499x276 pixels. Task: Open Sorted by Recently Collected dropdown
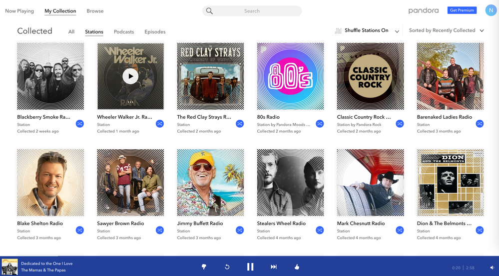(x=446, y=30)
